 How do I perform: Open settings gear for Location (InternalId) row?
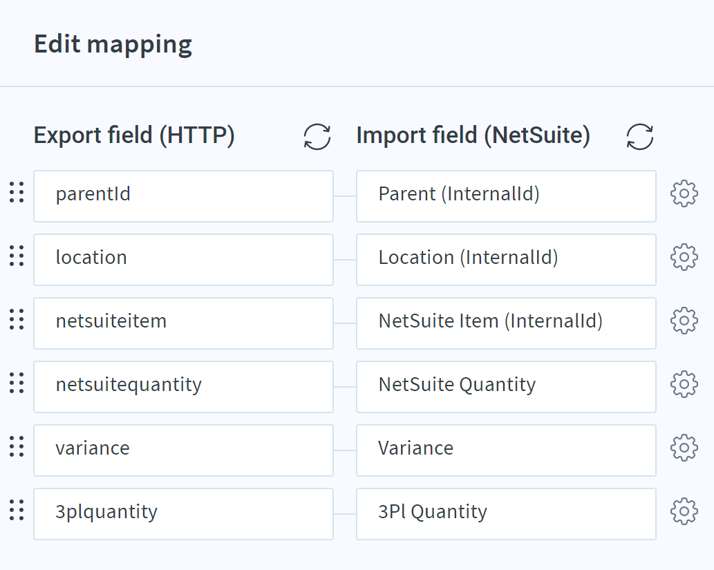coord(684,258)
